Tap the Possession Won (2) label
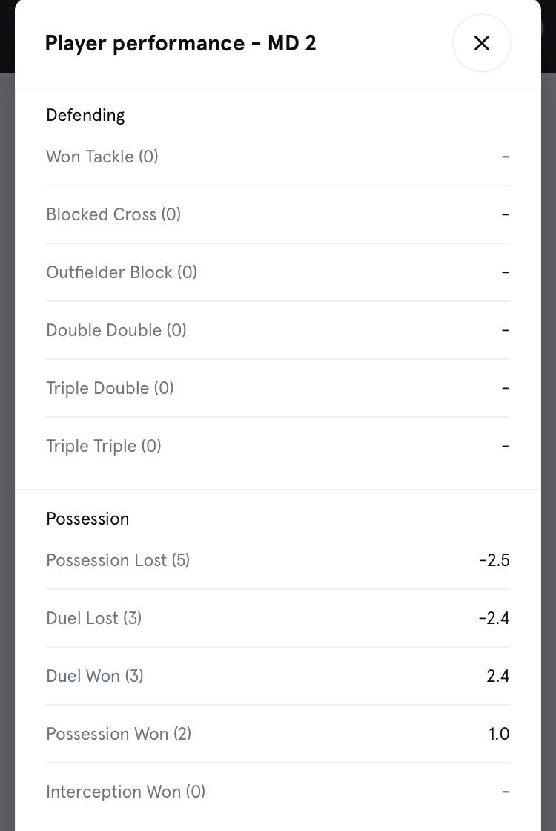Screen dimensions: 556x831 point(119,734)
